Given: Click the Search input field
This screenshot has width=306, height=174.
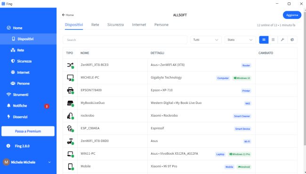Looking at the screenshot, I should tap(125, 40).
